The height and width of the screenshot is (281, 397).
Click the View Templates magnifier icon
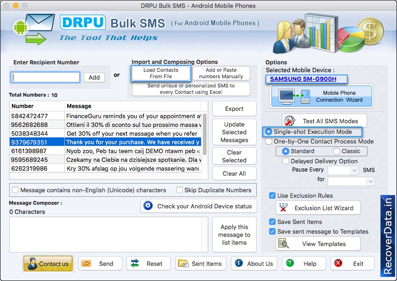[283, 244]
